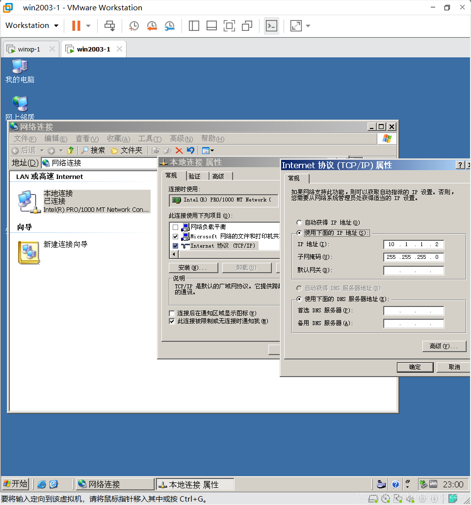
Task: Select 自动获得 IP 地址 radio button
Action: tap(299, 223)
